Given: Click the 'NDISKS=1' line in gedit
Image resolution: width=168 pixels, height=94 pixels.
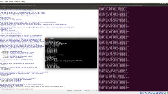Looking at the screenshot, I should (x=4, y=65).
